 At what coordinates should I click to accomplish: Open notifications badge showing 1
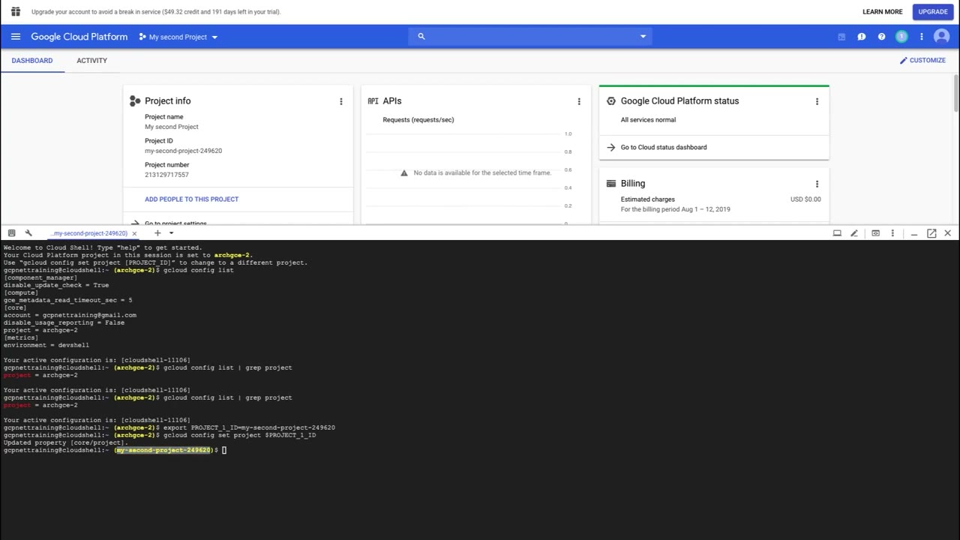click(901, 37)
